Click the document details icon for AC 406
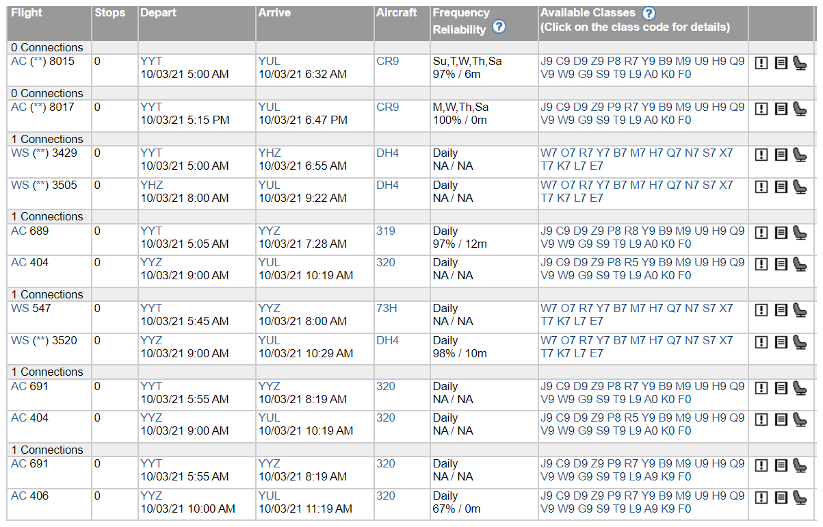This screenshot has height=527, width=823. [781, 498]
